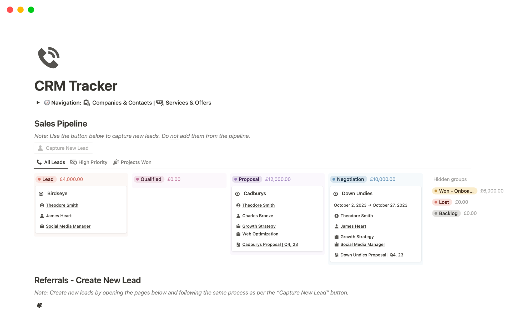This screenshot has height=315, width=505.
Task: Click the Birdseye company icon
Action: [42, 193]
